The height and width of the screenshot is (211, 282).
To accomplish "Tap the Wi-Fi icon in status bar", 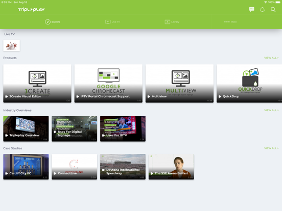I will click(266, 2).
